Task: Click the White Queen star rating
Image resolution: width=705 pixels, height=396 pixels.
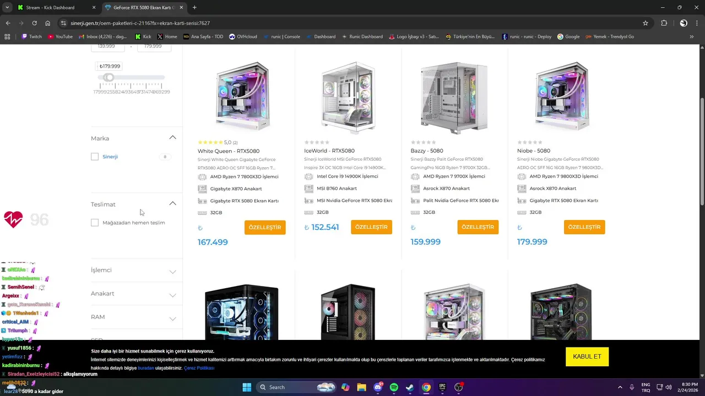Action: click(210, 142)
